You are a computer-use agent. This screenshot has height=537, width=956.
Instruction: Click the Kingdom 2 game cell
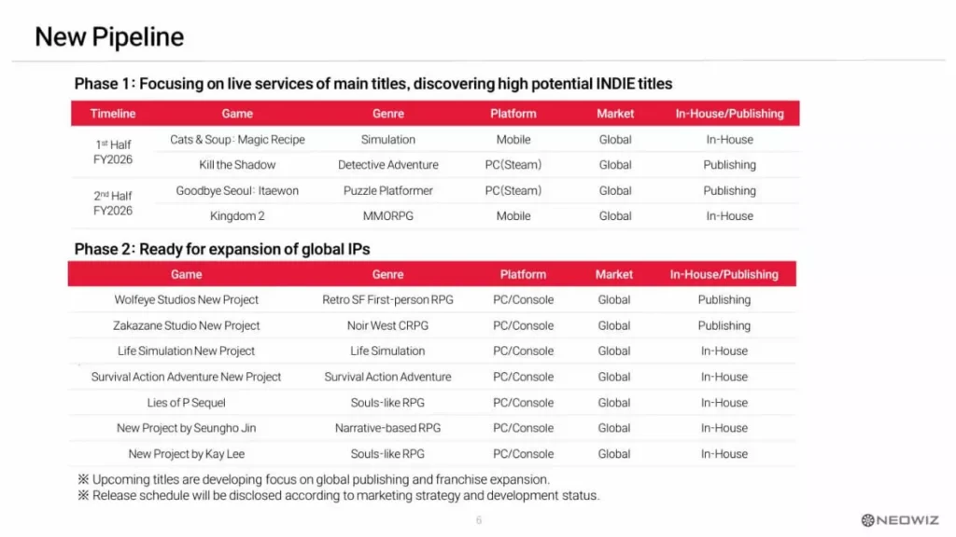click(237, 216)
